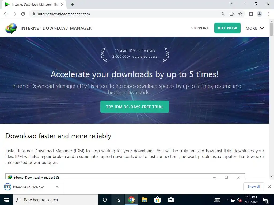Expand the MORE dropdown menu

coord(255,28)
